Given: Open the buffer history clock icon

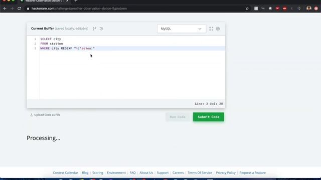Looking at the screenshot, I should pos(101,29).
